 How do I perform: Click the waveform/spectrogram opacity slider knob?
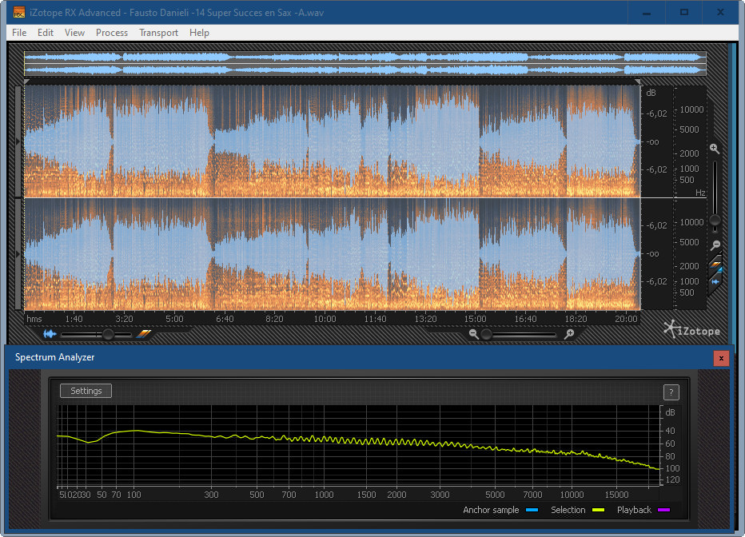[109, 334]
